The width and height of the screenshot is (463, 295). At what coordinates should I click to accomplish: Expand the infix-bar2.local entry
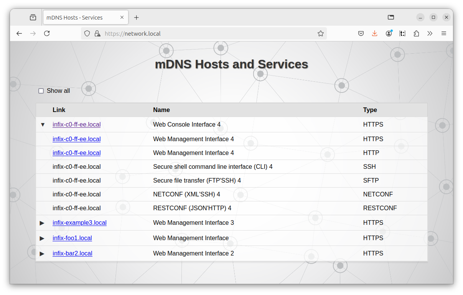pos(42,253)
